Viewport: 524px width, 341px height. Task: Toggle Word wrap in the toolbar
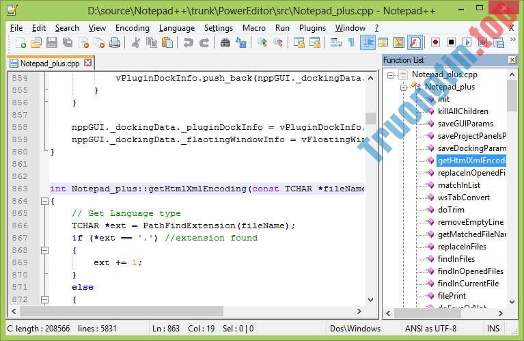pyautogui.click(x=335, y=43)
